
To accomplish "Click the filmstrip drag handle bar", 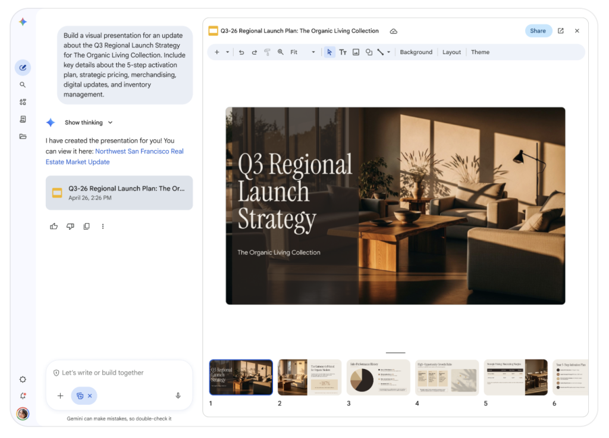I will coord(395,352).
